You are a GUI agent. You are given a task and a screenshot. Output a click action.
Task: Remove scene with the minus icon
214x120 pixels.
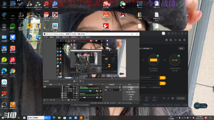pyautogui.click(x=47, y=100)
